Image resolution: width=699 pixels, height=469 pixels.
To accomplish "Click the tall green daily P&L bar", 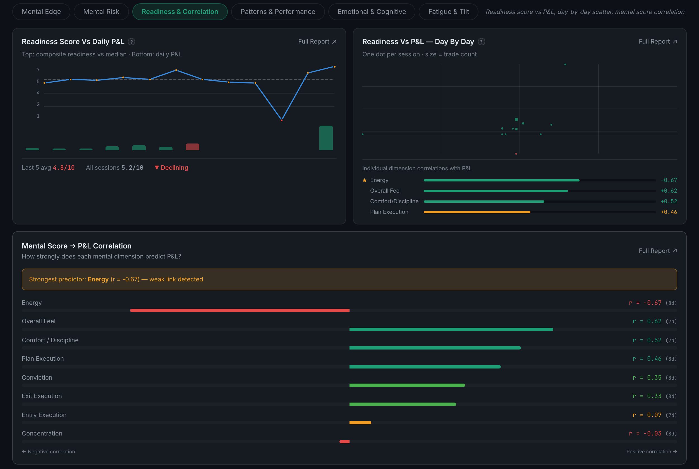I will (326, 138).
